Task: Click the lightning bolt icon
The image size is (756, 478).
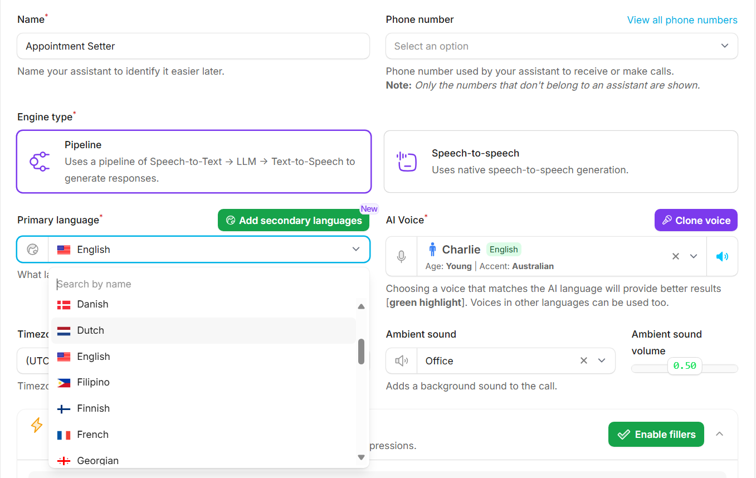Action: pos(37,426)
